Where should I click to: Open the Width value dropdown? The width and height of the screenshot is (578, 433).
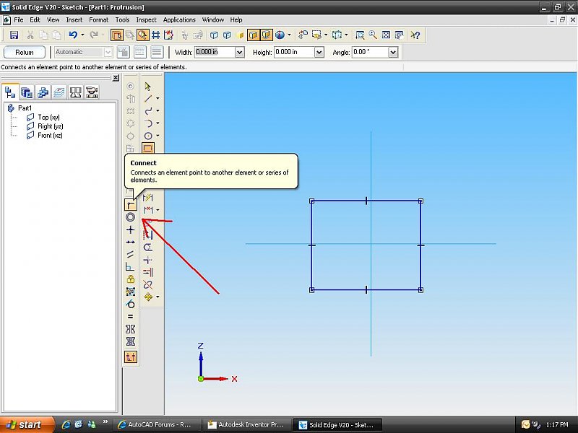click(x=240, y=52)
